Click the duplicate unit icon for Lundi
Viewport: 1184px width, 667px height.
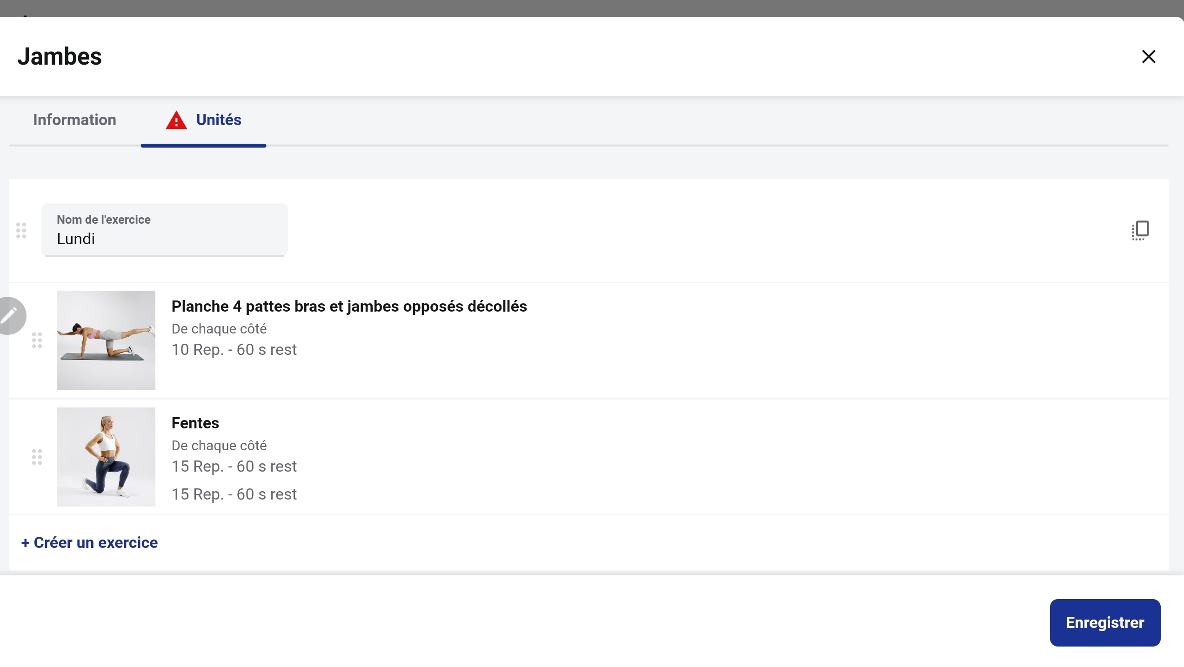1140,230
